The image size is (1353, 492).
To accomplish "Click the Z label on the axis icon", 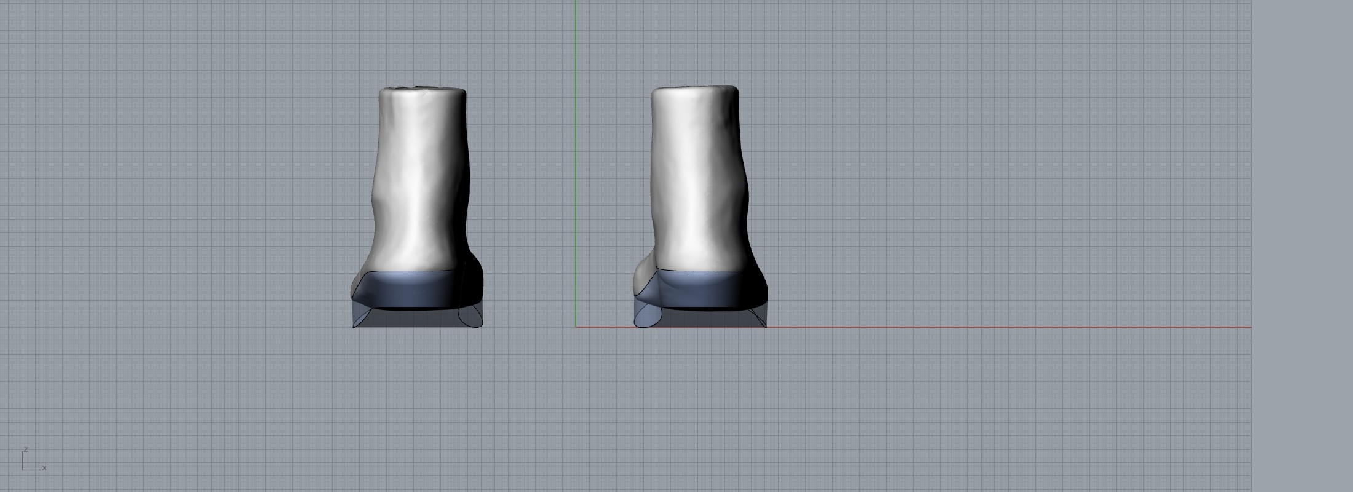I will [26, 450].
